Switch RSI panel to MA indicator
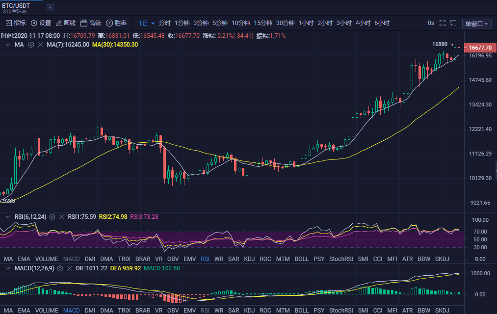Viewport: 497px width, 314px height. (8, 259)
